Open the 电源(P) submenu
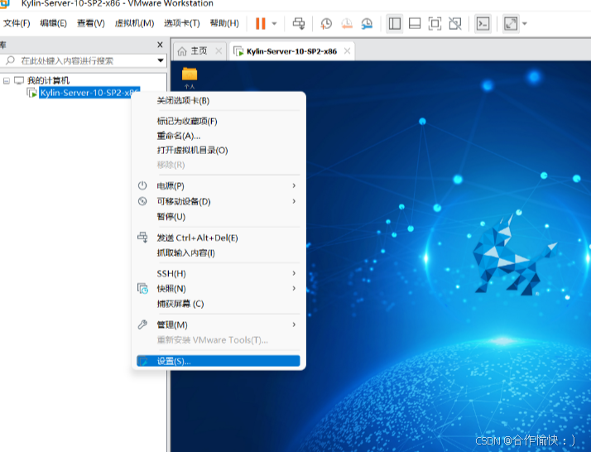This screenshot has width=591, height=452. point(219,186)
